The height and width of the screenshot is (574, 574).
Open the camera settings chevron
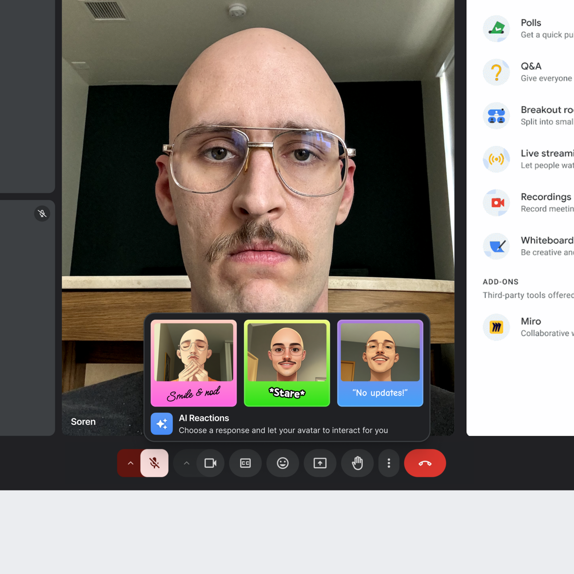(x=186, y=463)
